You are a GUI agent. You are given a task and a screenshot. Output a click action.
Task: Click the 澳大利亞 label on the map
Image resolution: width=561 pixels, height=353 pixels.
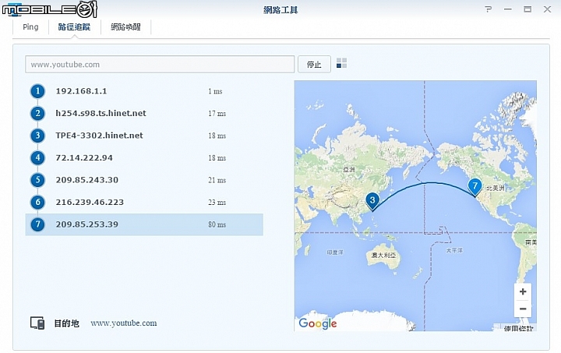383,255
